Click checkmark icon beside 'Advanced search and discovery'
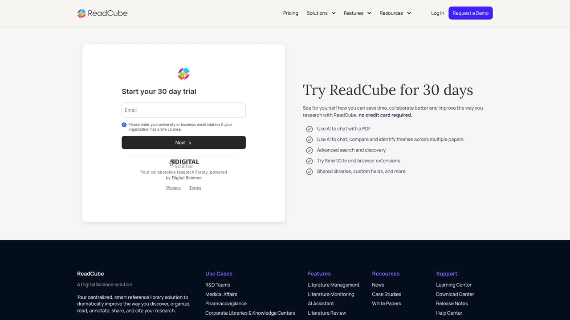Viewport: 570px width, 320px height. pyautogui.click(x=309, y=150)
